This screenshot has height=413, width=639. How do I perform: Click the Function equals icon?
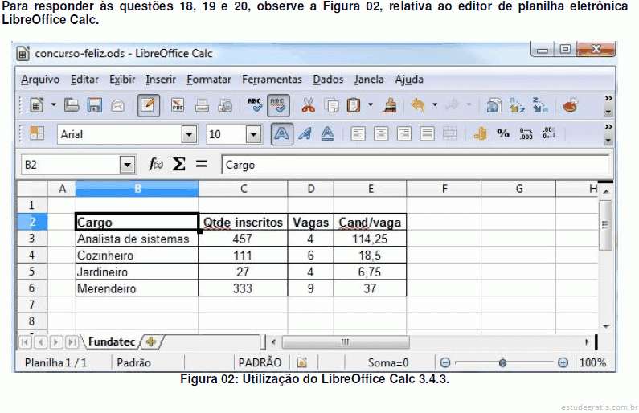point(201,164)
